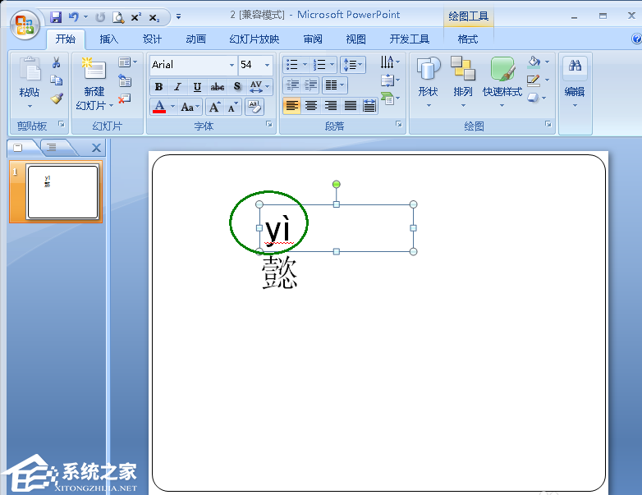This screenshot has width=642, height=495.
Task: Select slide 1 thumbnail in the panel
Action: (x=62, y=191)
